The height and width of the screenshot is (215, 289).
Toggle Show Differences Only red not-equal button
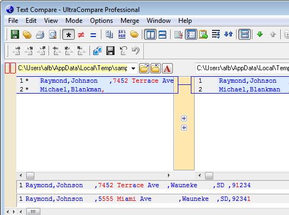(81, 35)
